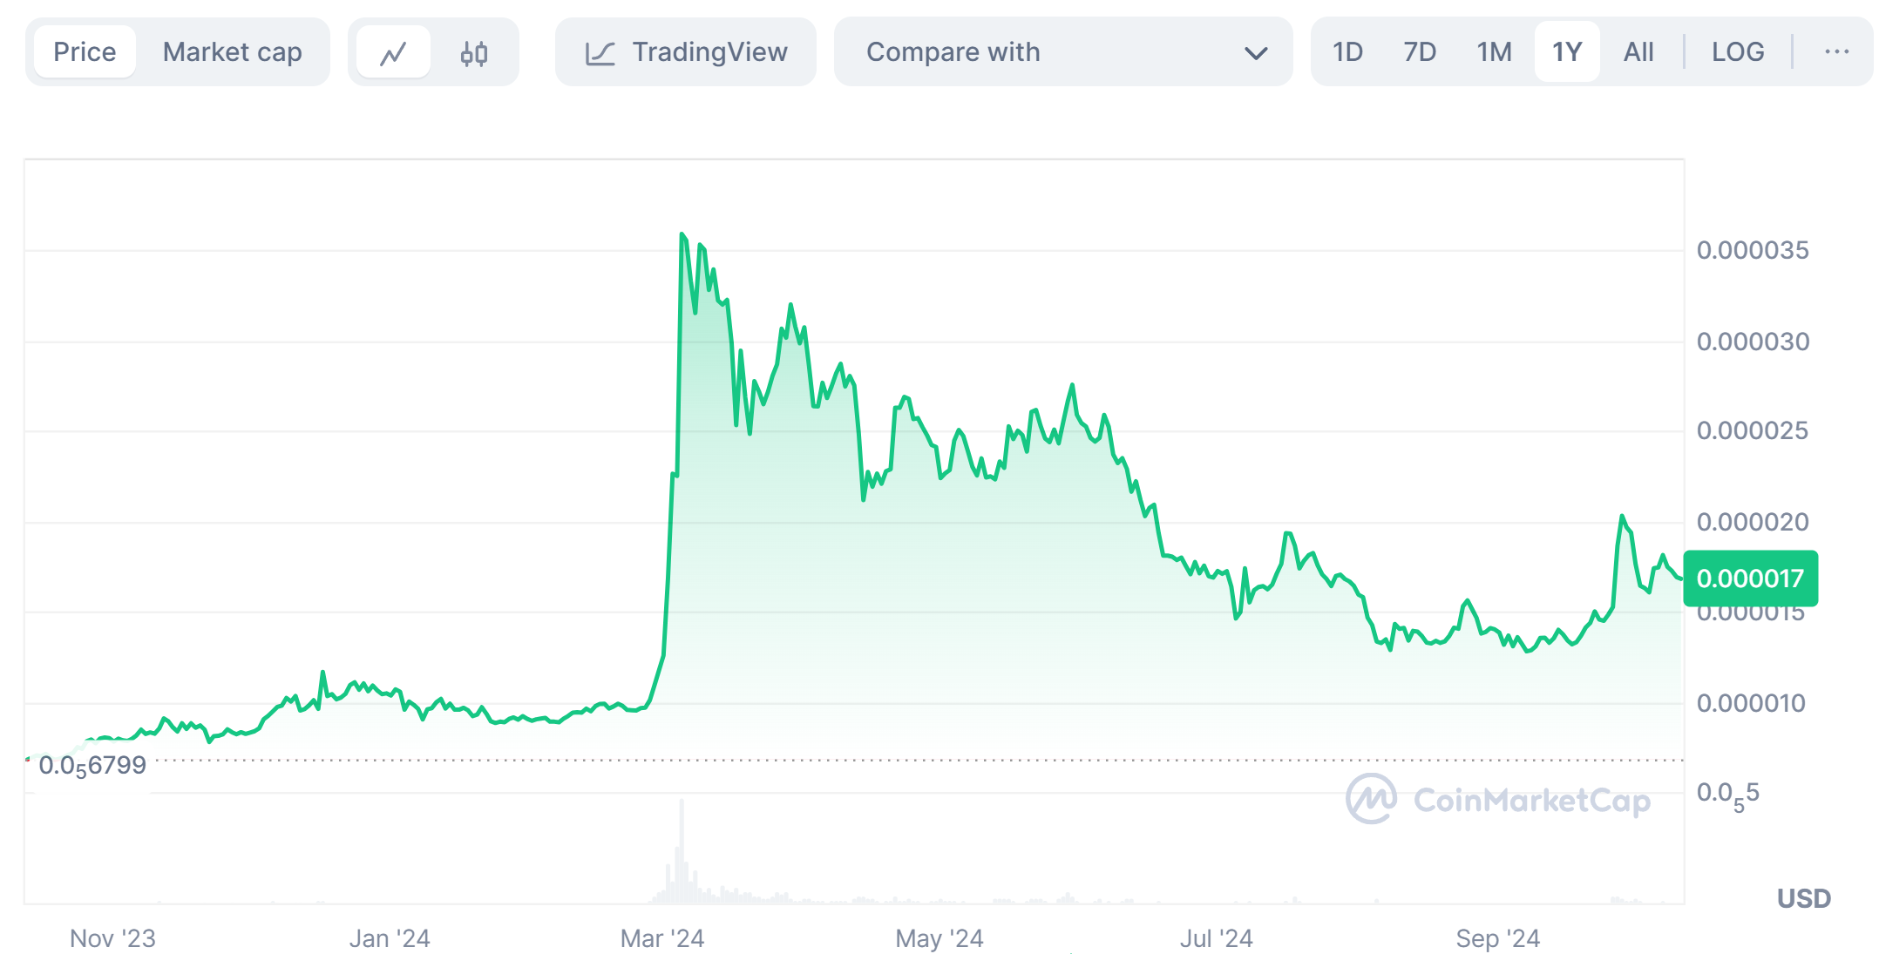Select the 1D time range

coord(1347,52)
